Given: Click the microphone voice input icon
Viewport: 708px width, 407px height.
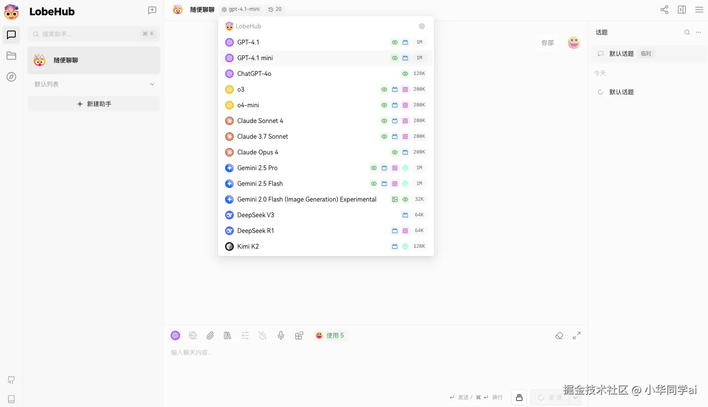Looking at the screenshot, I should coord(281,335).
